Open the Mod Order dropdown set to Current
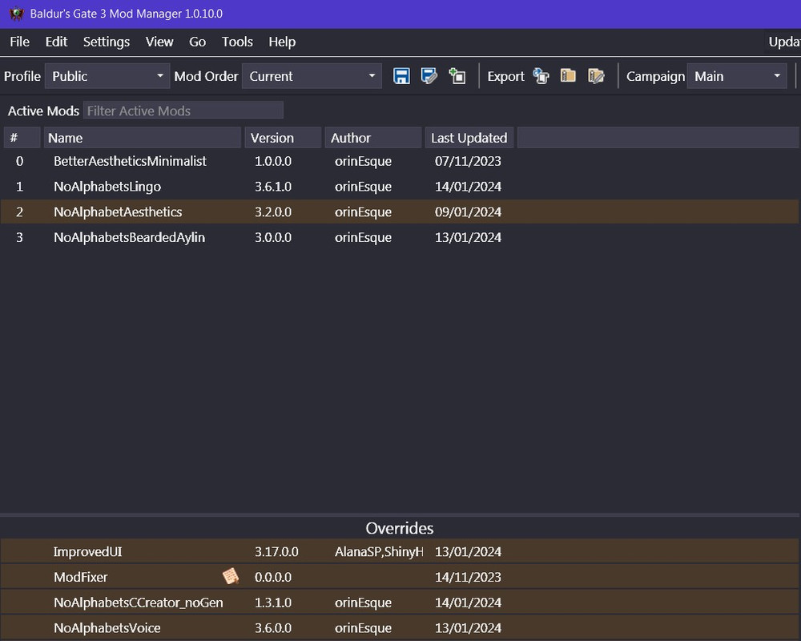801x641 pixels. [312, 76]
